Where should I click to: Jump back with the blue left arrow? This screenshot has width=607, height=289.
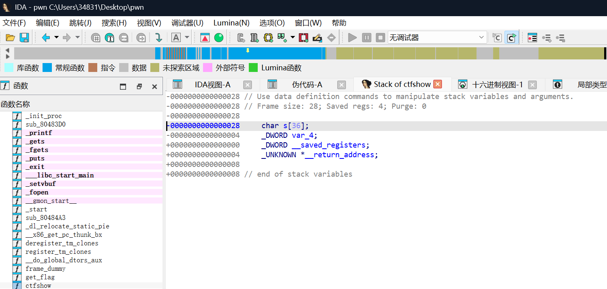tap(46, 38)
